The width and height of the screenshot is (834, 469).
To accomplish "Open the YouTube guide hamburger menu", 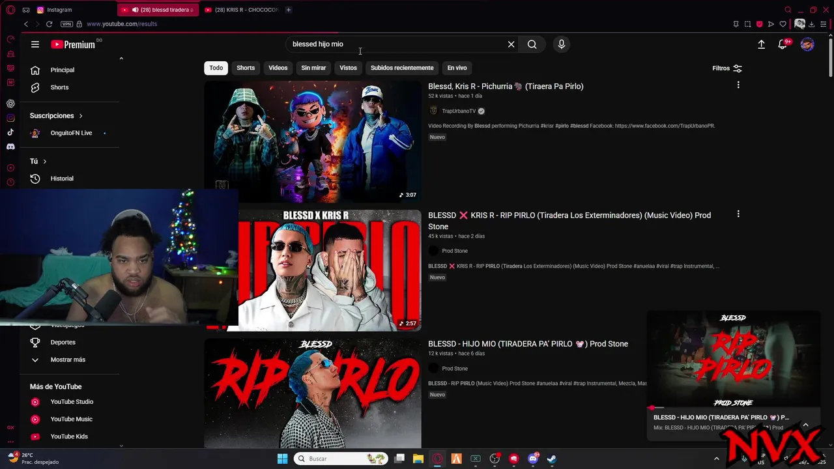I will pyautogui.click(x=35, y=44).
